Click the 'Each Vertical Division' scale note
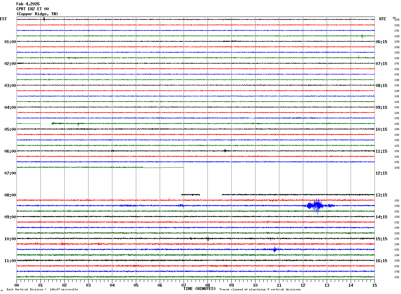This screenshot has width=401, height=294. [42, 290]
